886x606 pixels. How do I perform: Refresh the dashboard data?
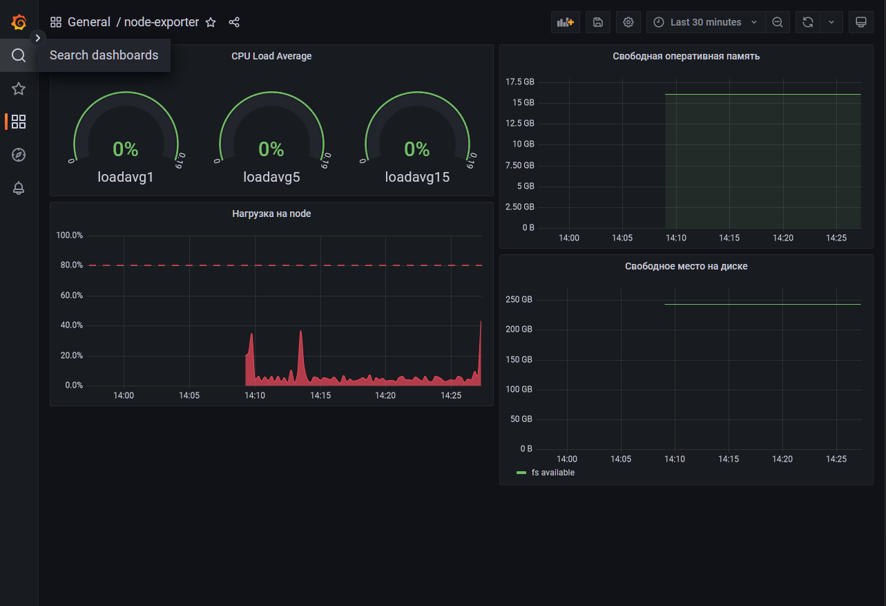pos(807,21)
